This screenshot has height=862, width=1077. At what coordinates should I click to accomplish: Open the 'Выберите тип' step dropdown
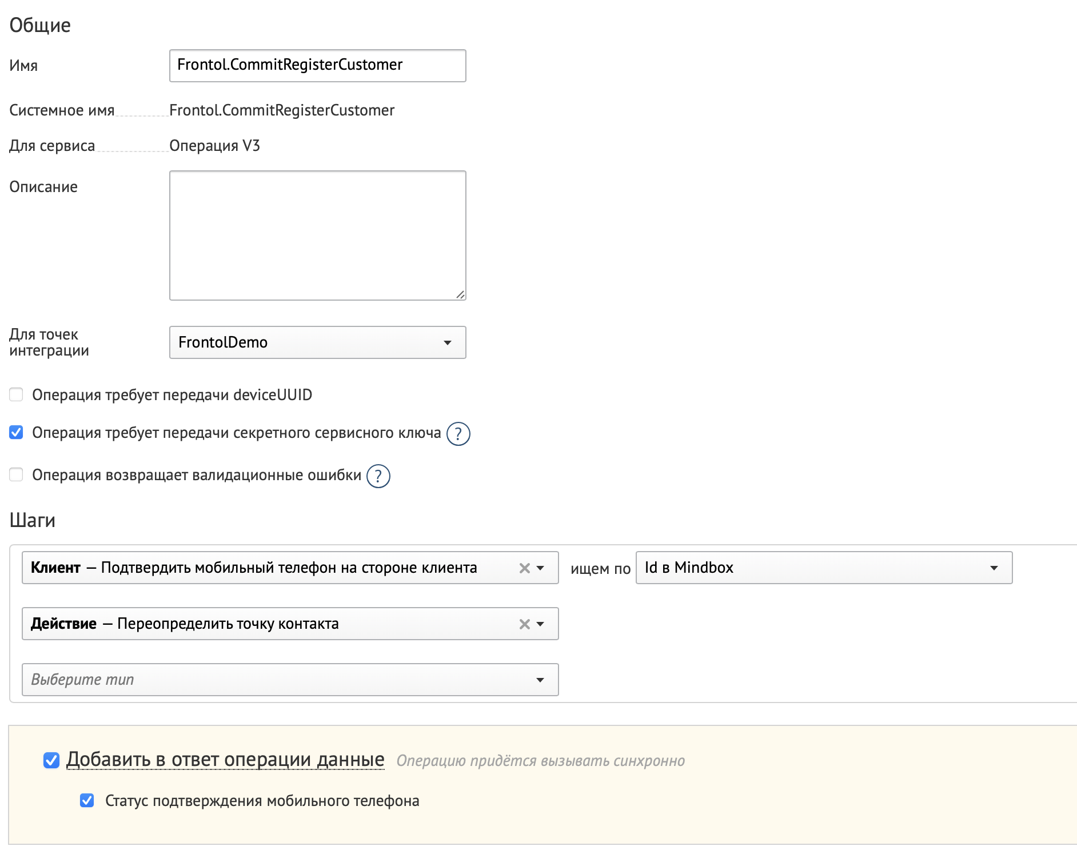(x=290, y=680)
